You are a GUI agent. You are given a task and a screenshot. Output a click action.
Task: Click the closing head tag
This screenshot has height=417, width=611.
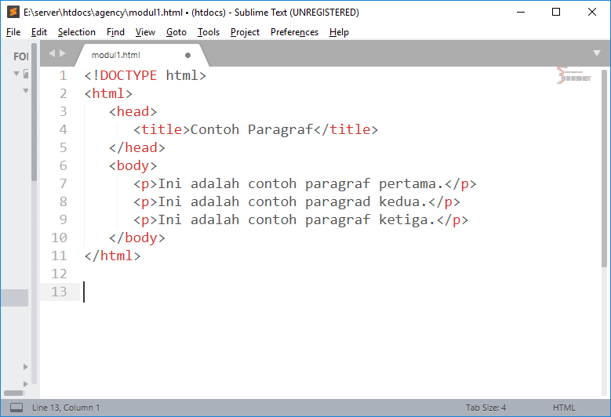click(136, 147)
